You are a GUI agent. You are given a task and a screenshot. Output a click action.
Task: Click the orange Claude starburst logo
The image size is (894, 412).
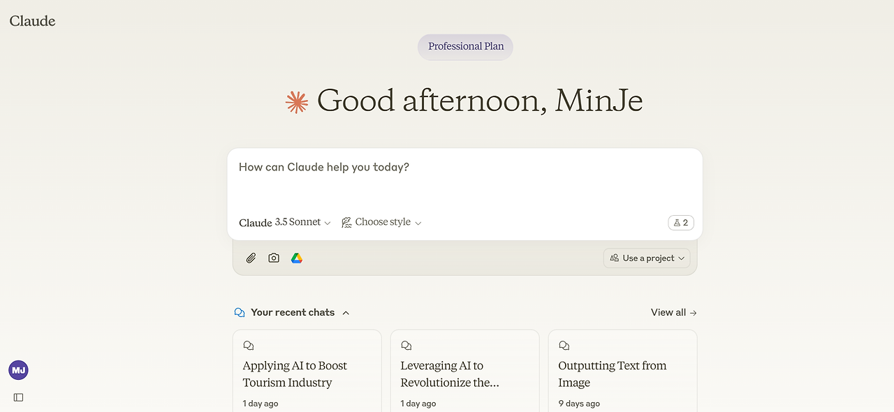(297, 102)
